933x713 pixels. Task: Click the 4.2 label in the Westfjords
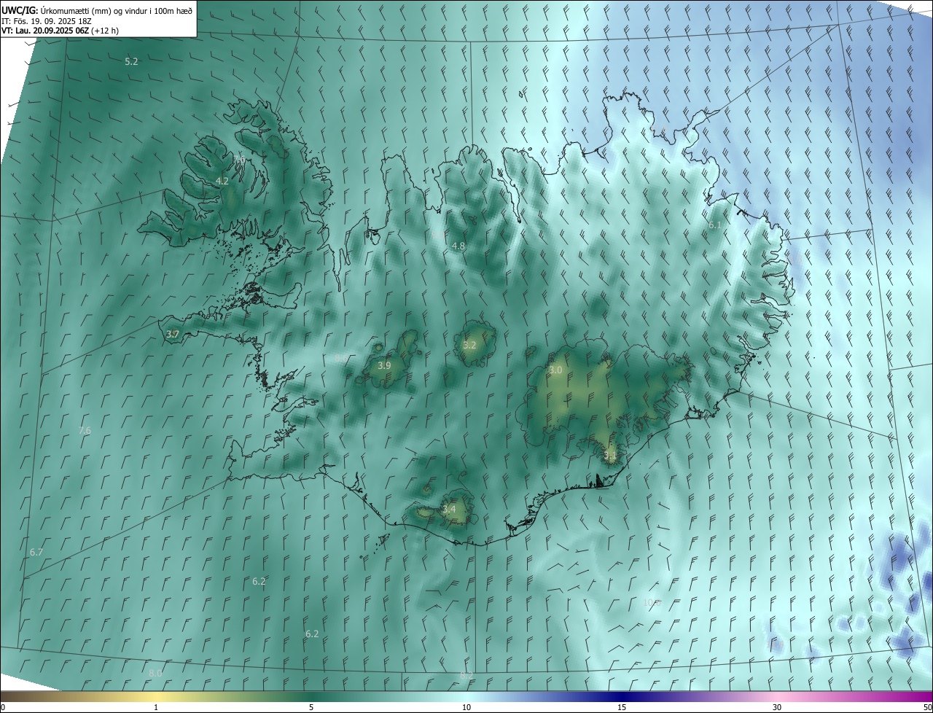click(222, 181)
